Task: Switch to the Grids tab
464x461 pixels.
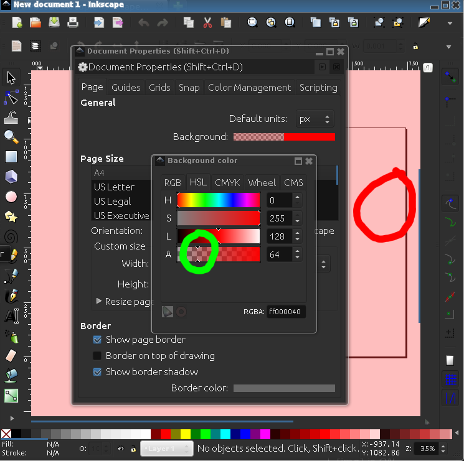Action: (x=159, y=88)
